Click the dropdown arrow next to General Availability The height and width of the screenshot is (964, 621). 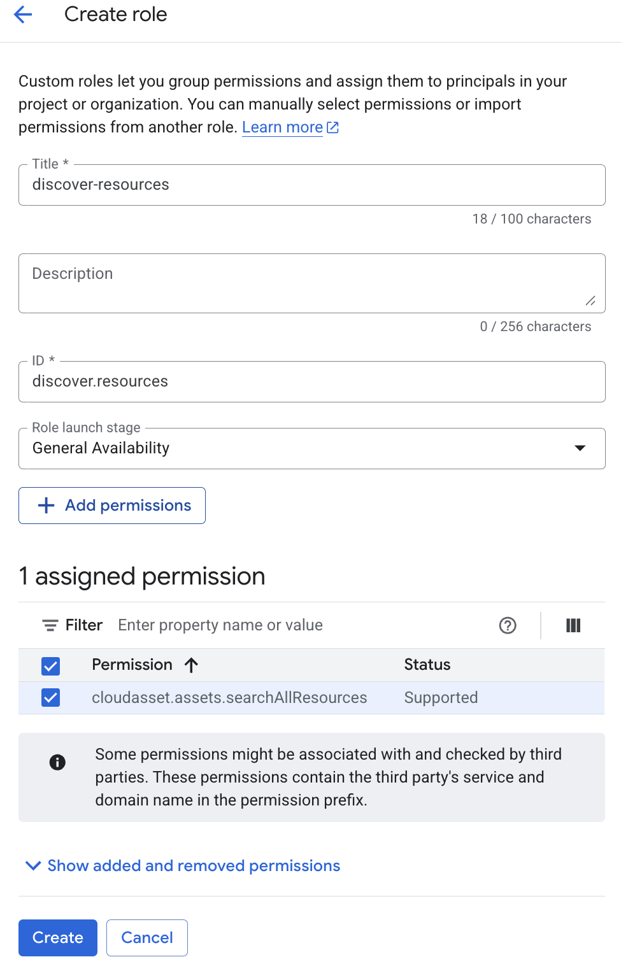(x=580, y=448)
